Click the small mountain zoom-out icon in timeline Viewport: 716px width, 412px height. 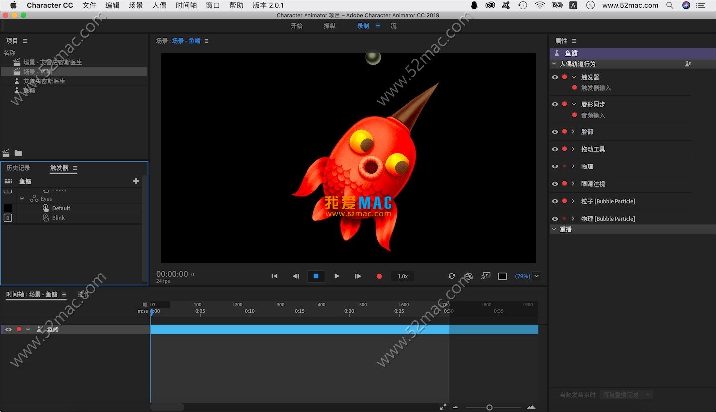(x=455, y=407)
